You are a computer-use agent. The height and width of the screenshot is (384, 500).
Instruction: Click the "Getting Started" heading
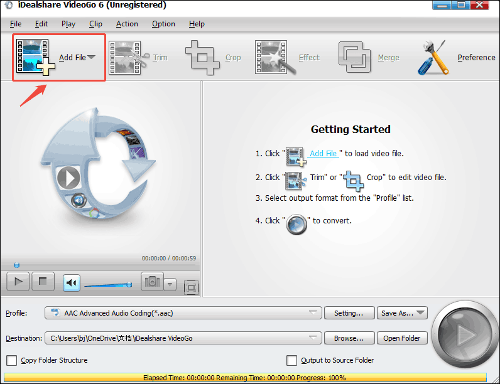(x=351, y=129)
